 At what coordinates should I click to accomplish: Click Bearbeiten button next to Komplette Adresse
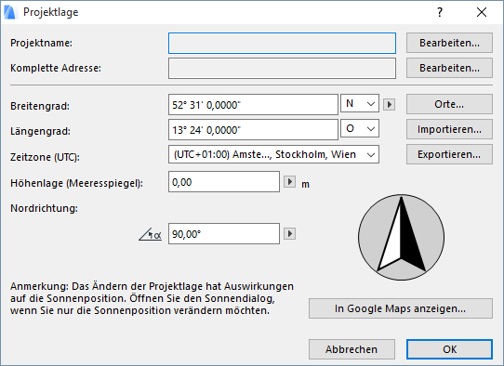(x=449, y=68)
